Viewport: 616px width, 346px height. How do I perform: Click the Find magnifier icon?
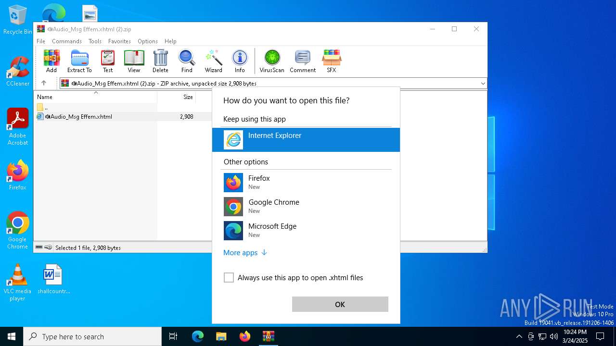point(187,61)
